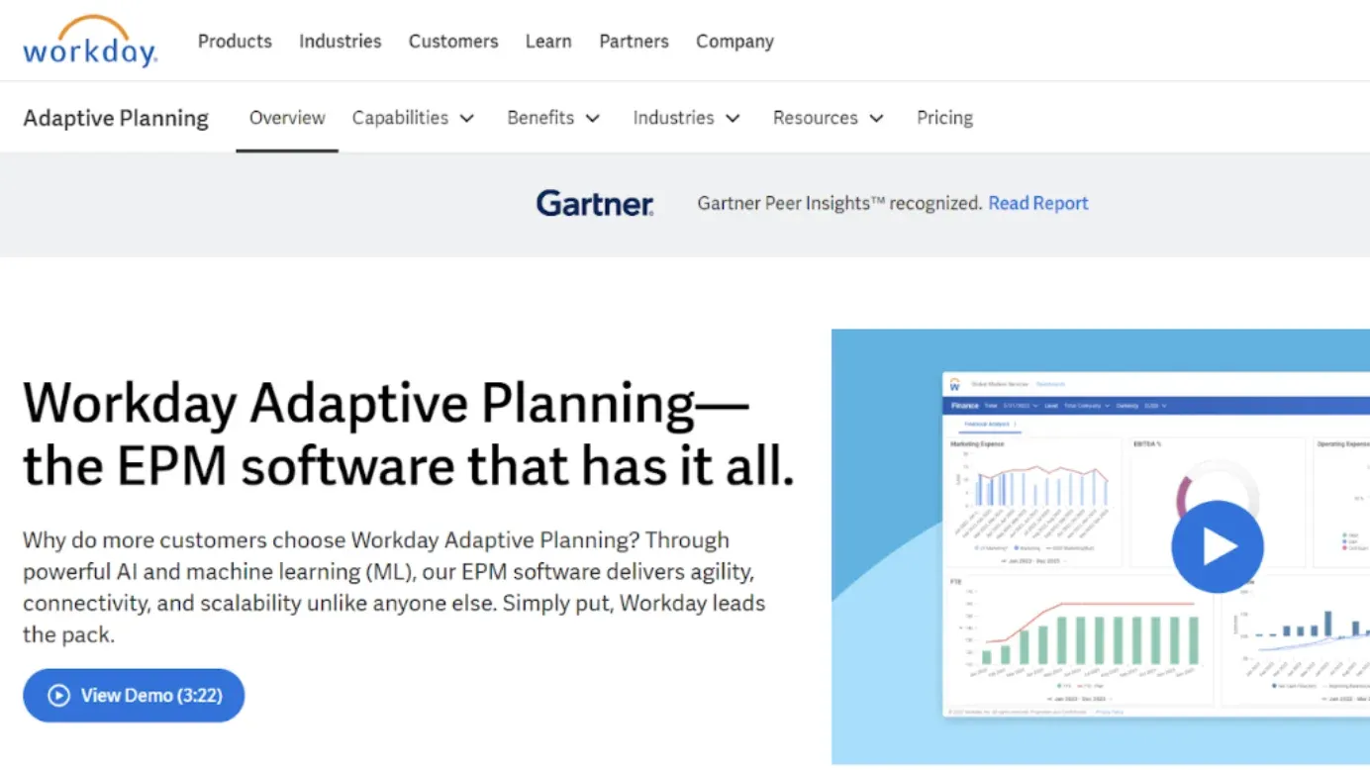Open the Resources dropdown
This screenshot has width=1370, height=770.
pyautogui.click(x=828, y=117)
